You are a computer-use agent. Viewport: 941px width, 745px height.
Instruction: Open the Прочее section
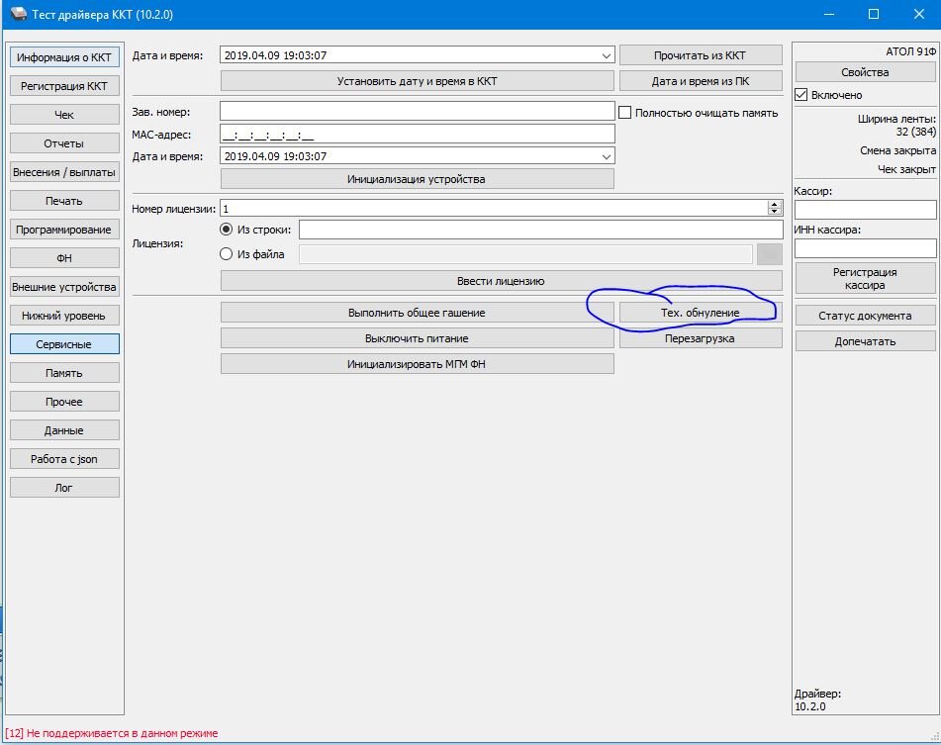click(x=64, y=402)
